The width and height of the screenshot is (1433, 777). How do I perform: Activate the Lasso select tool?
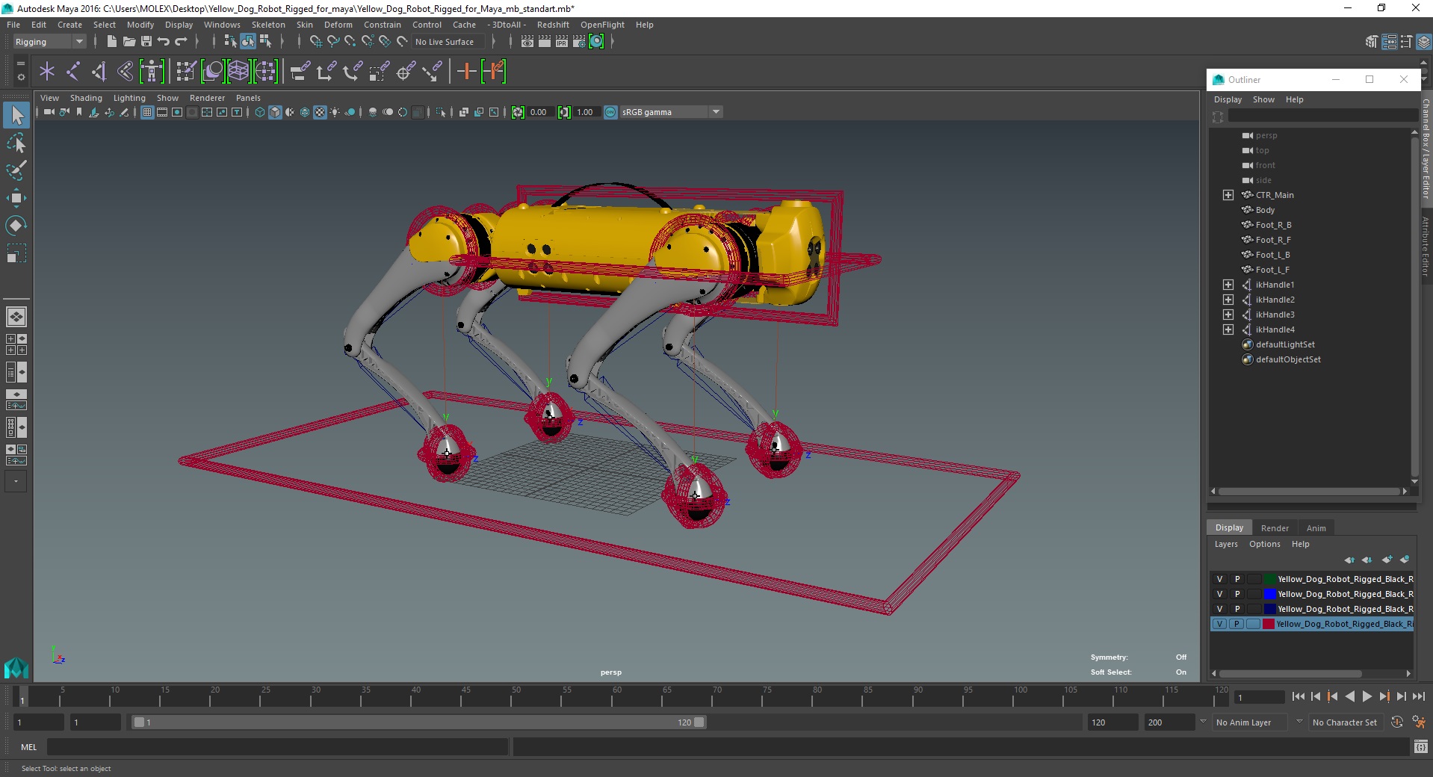coord(16,143)
